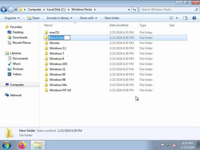Viewport: 200px width, 150px height.
Task: Expand arrow between Local Disk and Windows Packs
Action: point(68,9)
